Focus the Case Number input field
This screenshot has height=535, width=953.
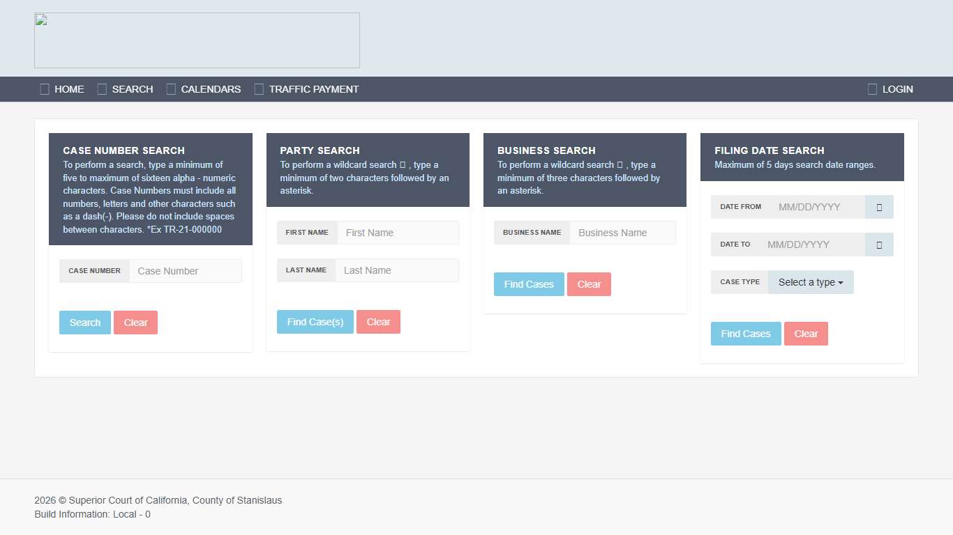(x=185, y=271)
